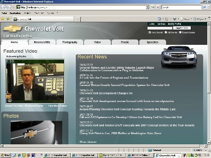Image resolution: width=211 pixels, height=158 pixels.
Task: Launch Firefox from the quick launch bar
Action: click(x=28, y=155)
